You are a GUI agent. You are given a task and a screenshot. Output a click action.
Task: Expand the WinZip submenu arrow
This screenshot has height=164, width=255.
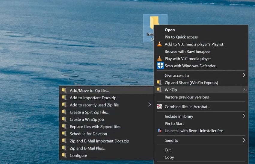[244, 90]
